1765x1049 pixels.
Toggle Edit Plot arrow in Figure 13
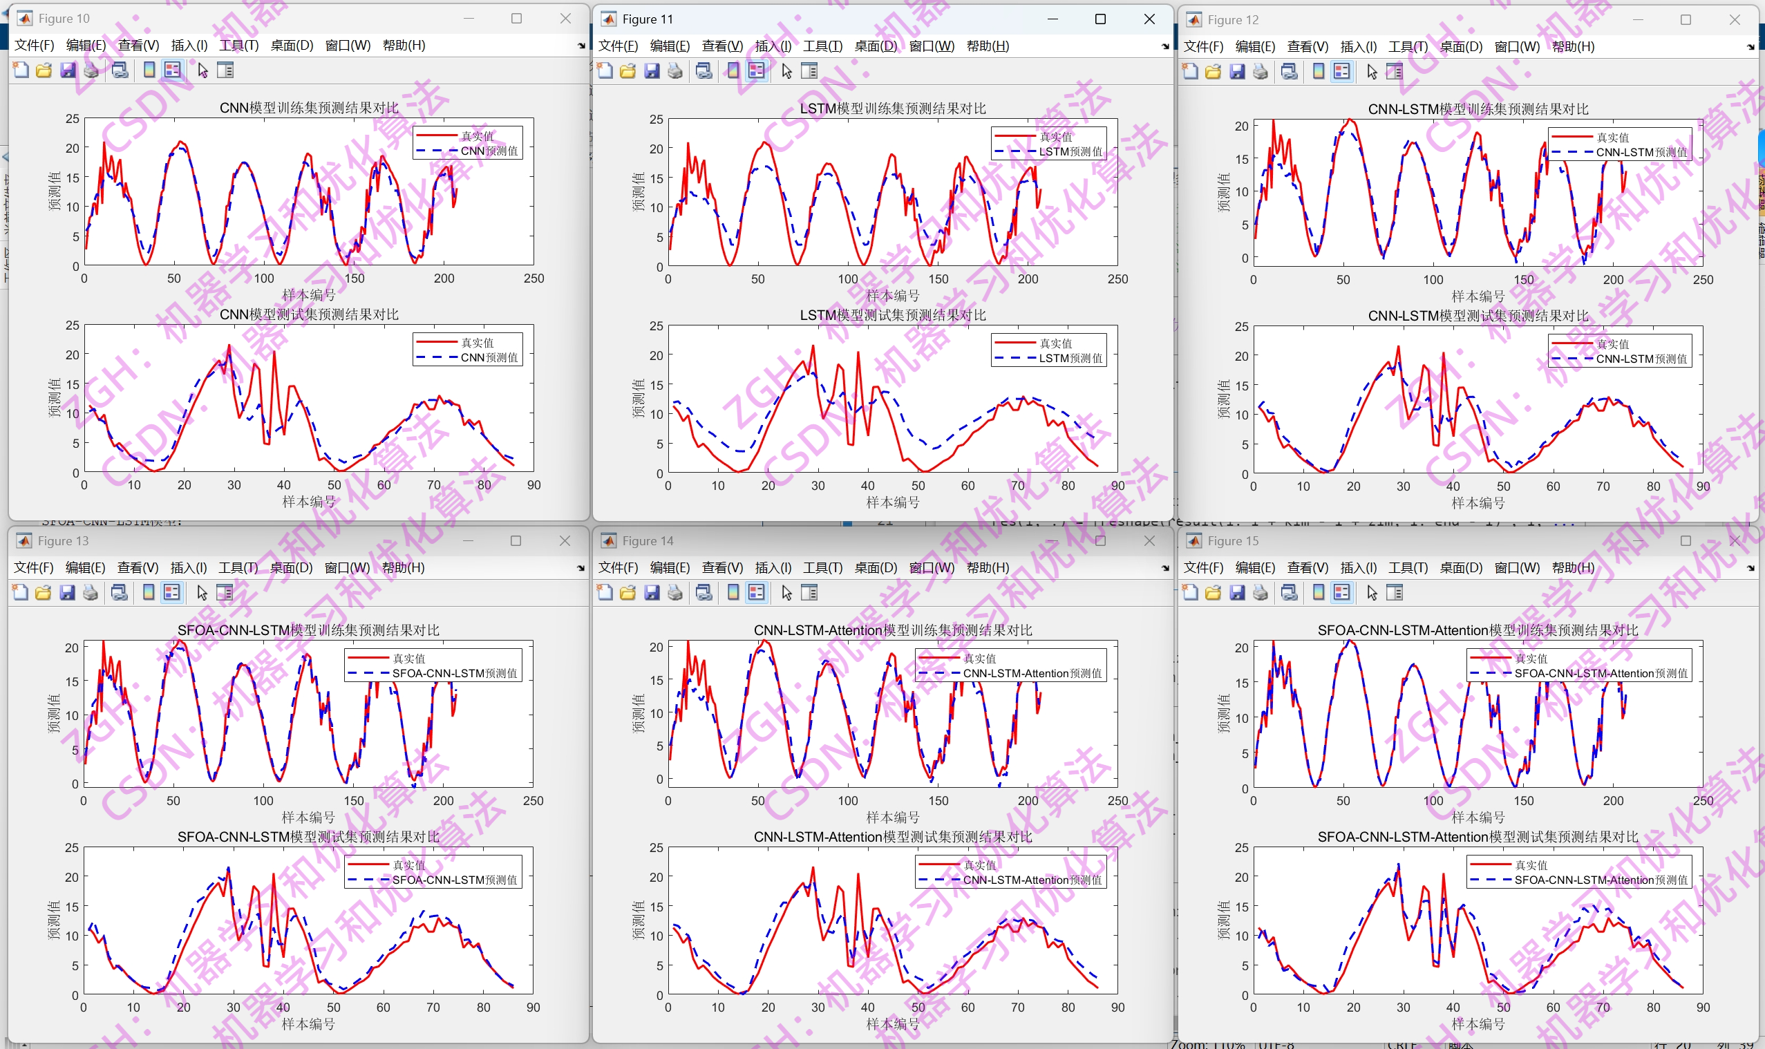202,592
